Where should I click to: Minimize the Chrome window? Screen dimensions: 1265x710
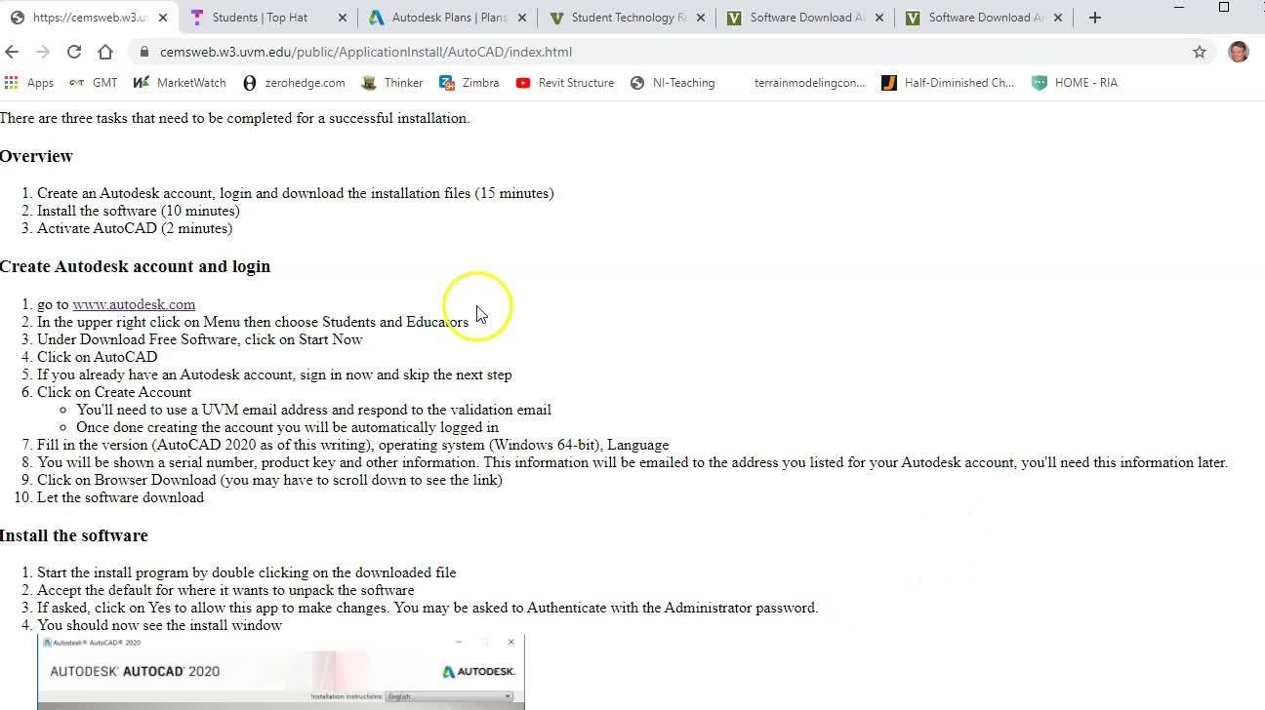tap(1179, 8)
